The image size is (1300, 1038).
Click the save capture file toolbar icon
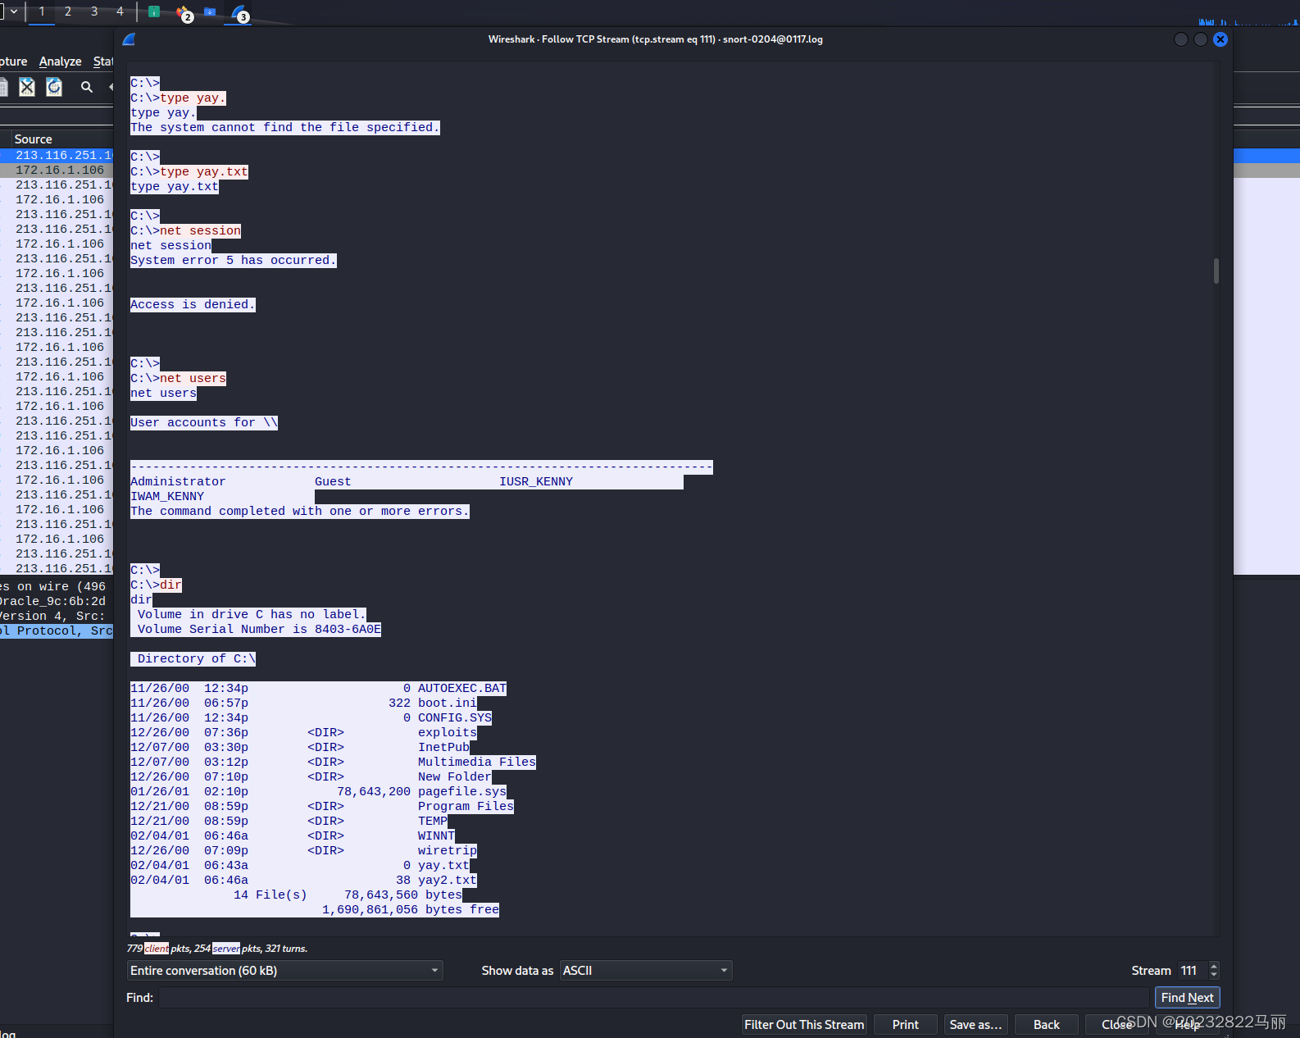coord(3,87)
